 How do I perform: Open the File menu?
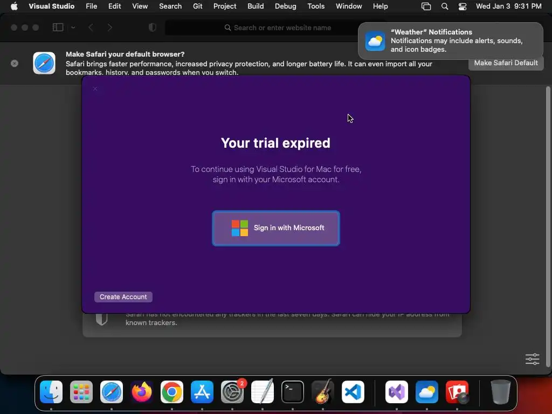click(92, 6)
